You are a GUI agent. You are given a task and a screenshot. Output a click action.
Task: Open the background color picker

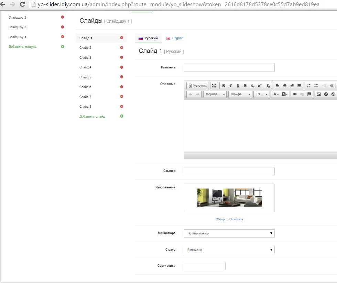pos(284,94)
